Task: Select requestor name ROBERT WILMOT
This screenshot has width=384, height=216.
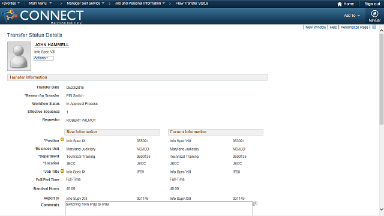Action: [81, 120]
